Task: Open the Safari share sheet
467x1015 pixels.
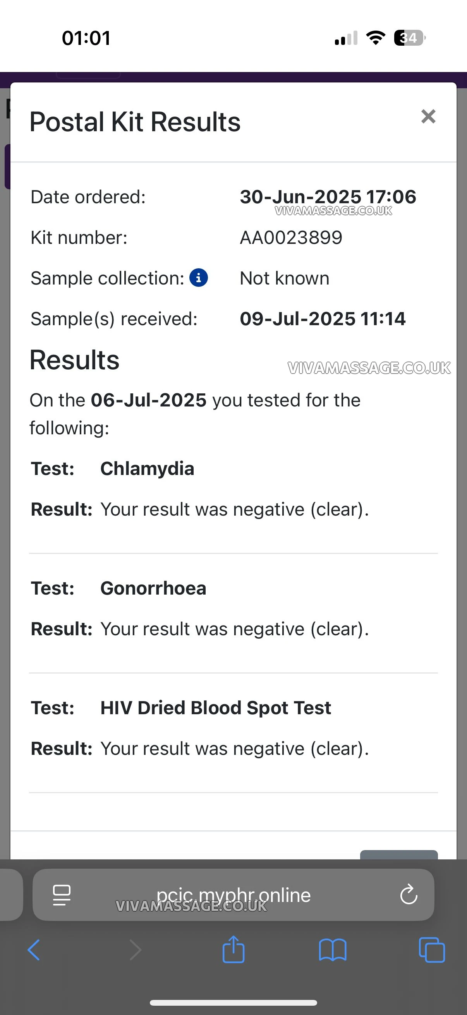Action: click(x=233, y=950)
